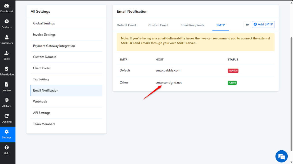The height and width of the screenshot is (164, 293).
Task: Open the live chat bubble
Action: [281, 156]
